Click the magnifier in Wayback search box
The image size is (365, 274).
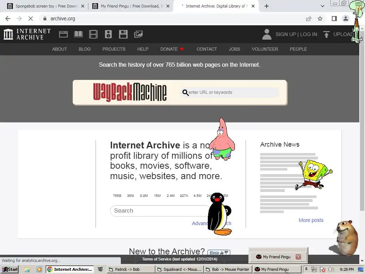pos(185,92)
